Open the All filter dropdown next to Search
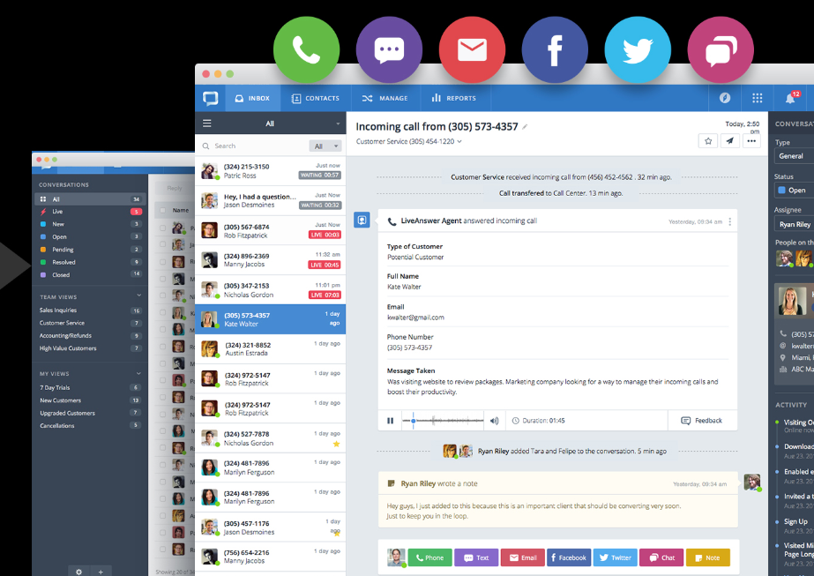The height and width of the screenshot is (576, 814). click(x=325, y=144)
